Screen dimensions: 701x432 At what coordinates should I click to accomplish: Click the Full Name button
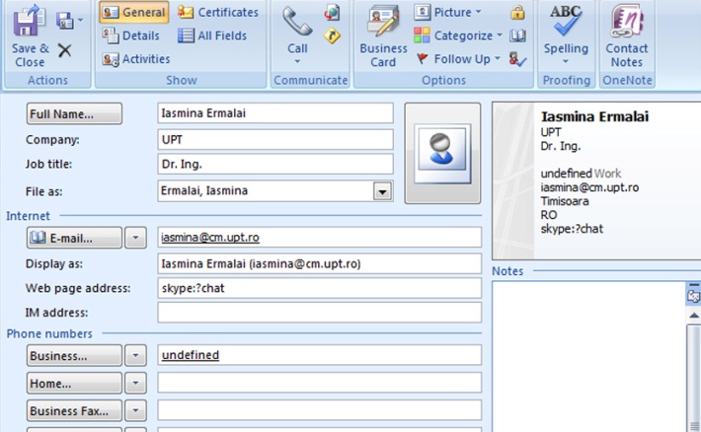point(74,114)
